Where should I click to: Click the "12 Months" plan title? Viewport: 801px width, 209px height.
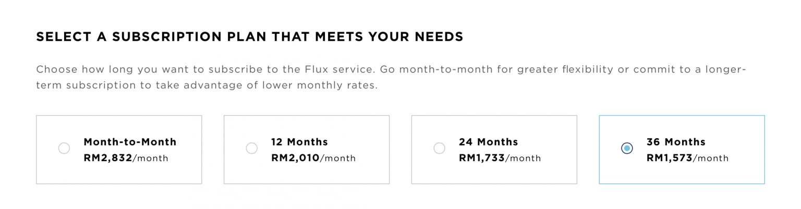click(x=299, y=142)
